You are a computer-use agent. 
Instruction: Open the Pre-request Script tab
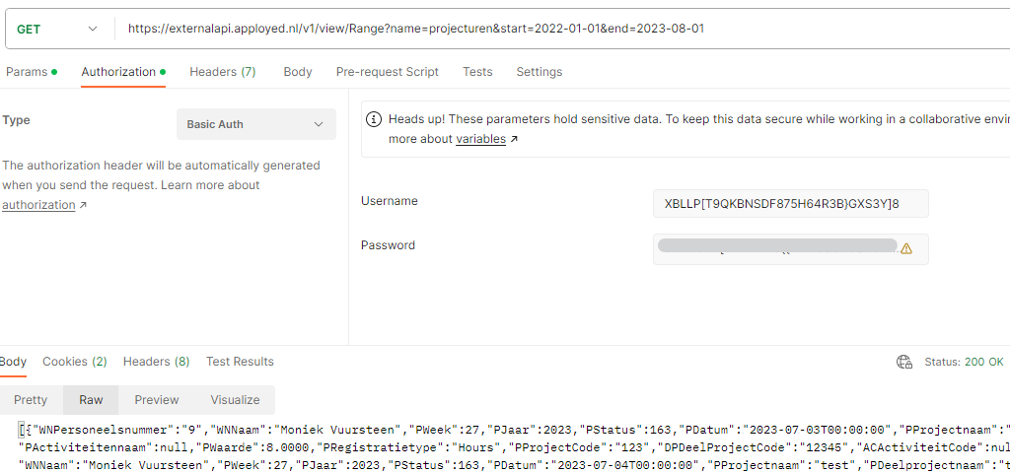pos(387,71)
